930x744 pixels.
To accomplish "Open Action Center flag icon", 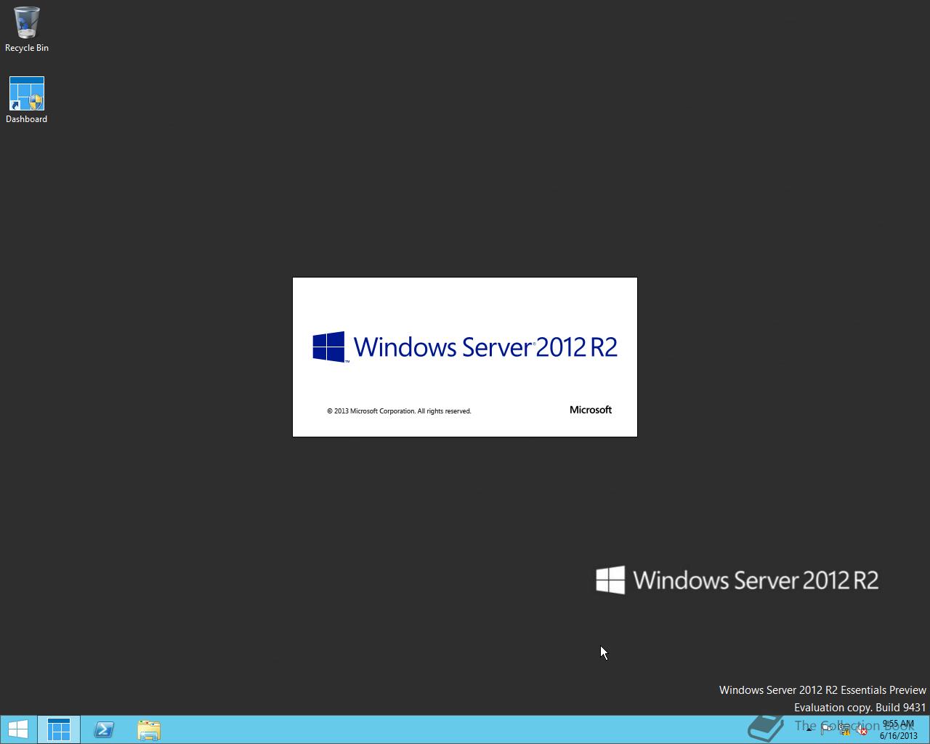I will point(826,730).
